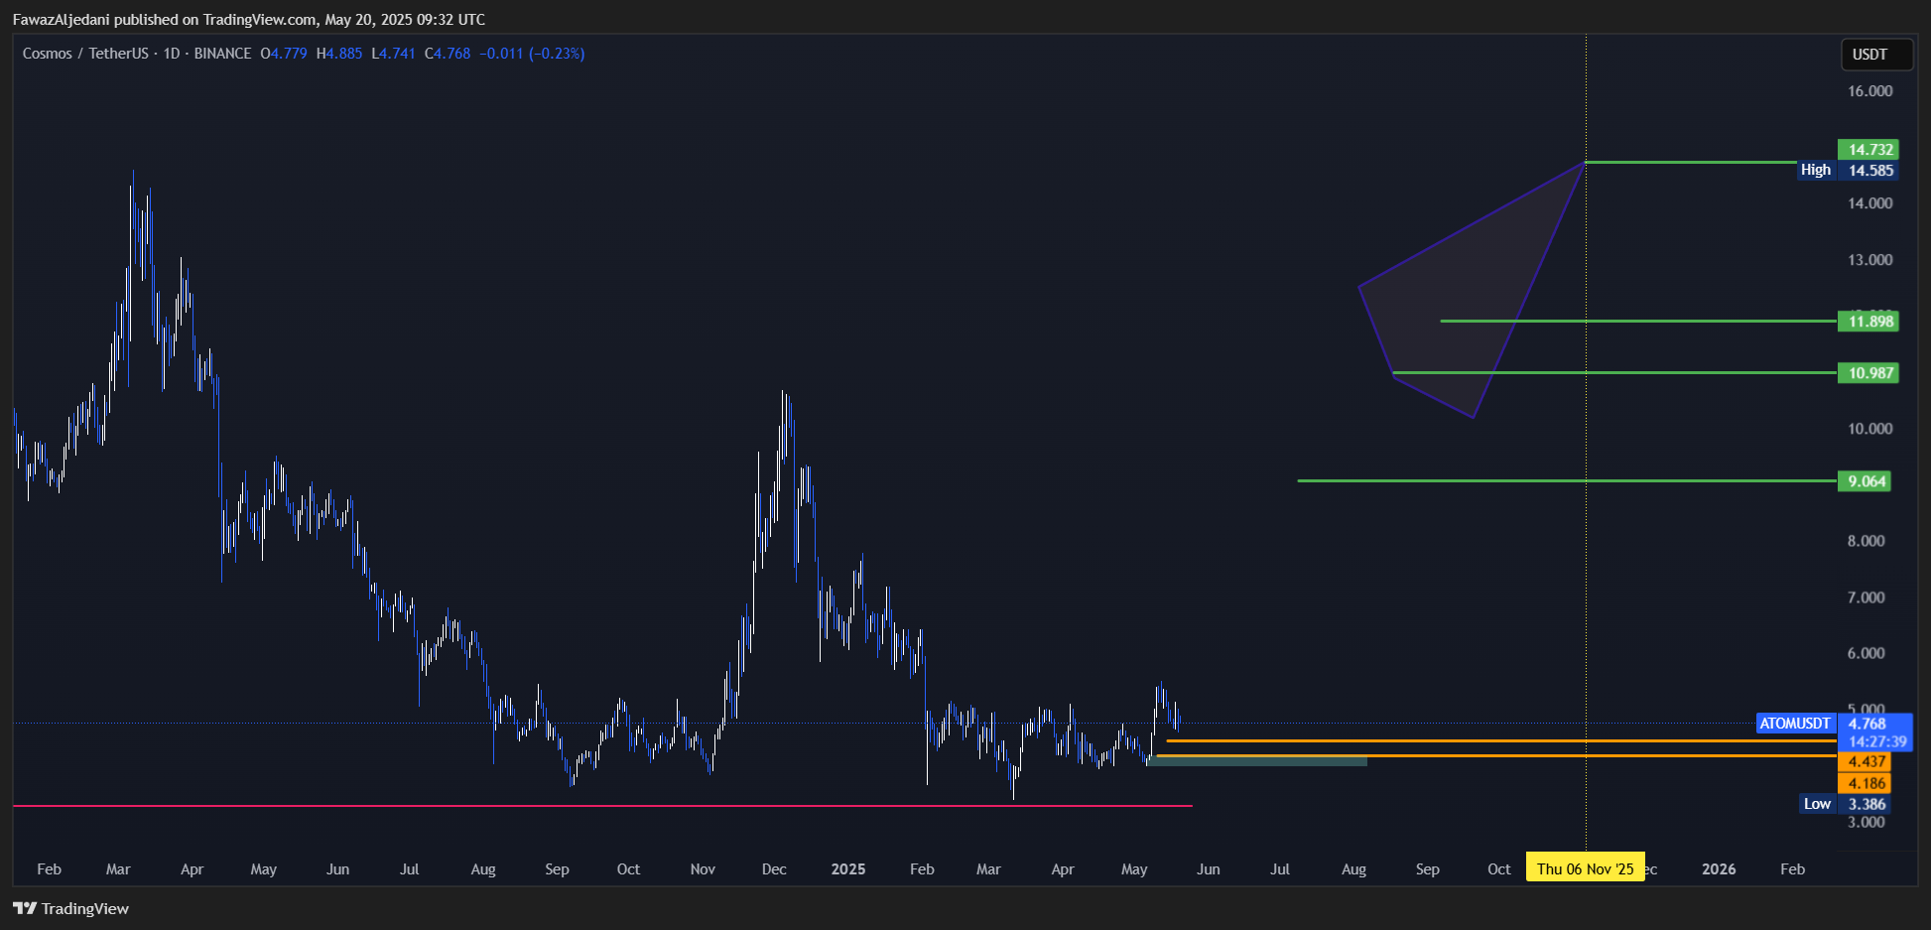Click the ATOMUSDT price label
The height and width of the screenshot is (930, 1931).
[x=1795, y=724]
